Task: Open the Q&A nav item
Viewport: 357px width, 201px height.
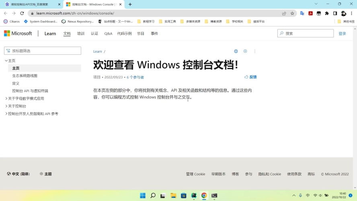Action: click(x=108, y=34)
